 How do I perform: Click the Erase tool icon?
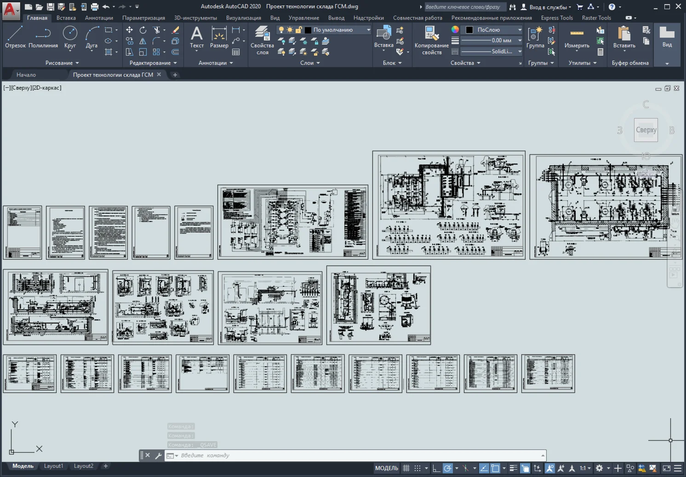click(175, 30)
